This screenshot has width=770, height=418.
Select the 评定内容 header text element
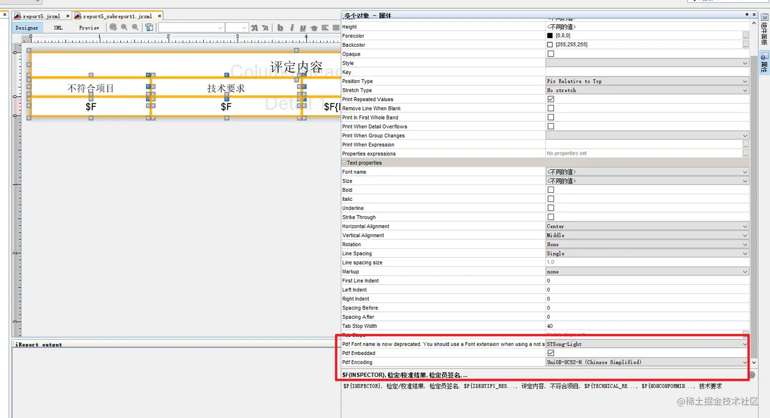click(x=296, y=67)
